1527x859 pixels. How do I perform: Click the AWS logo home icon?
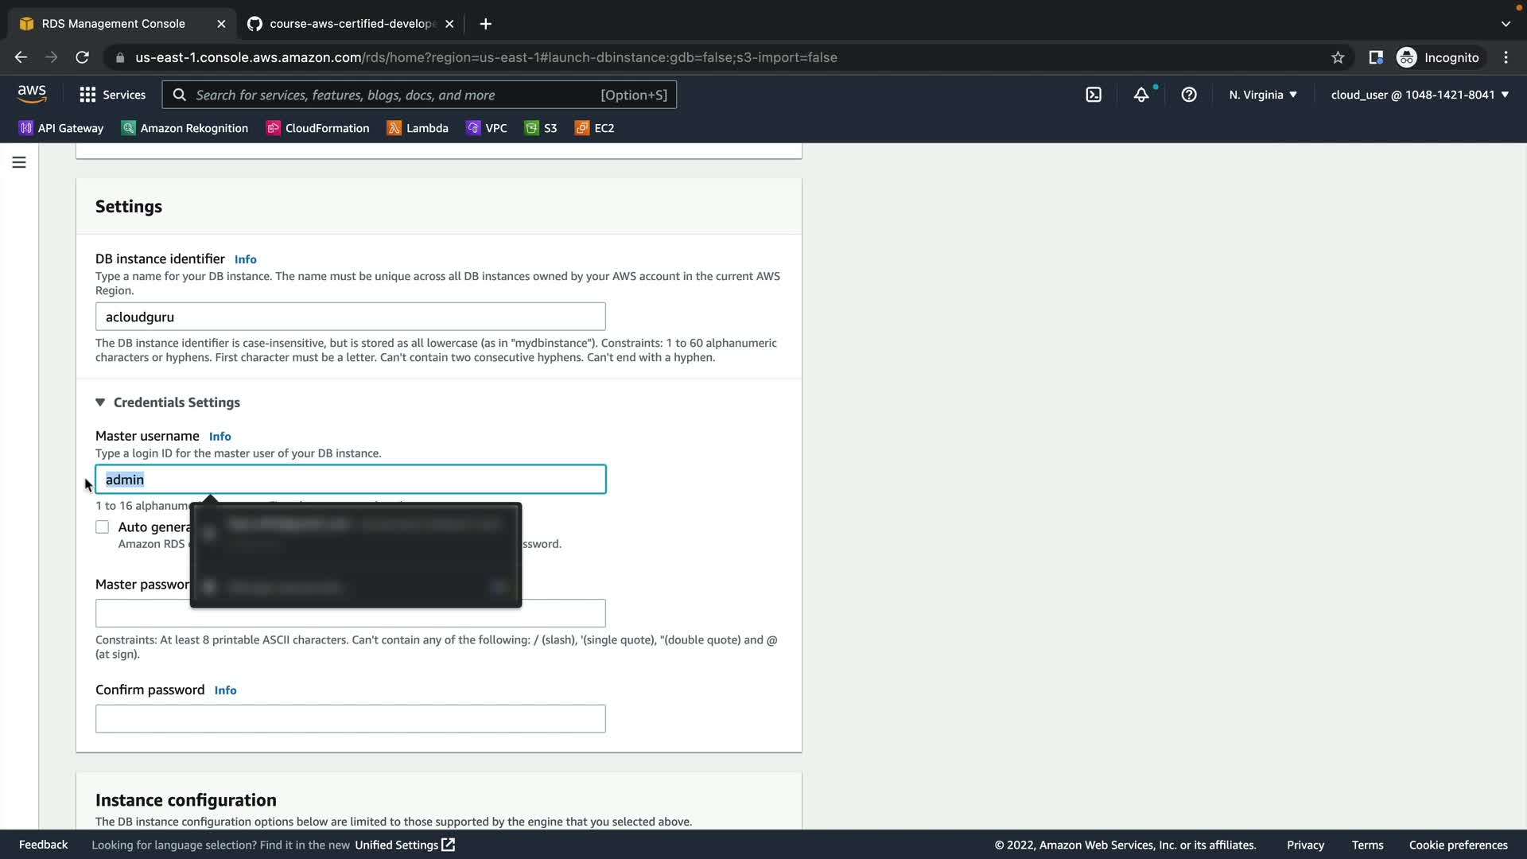(32, 94)
